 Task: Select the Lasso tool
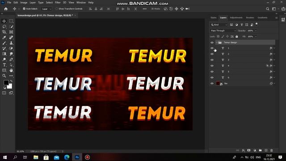[4, 27]
